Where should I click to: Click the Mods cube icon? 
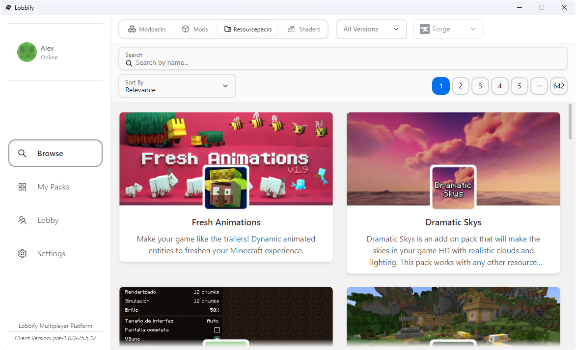(x=186, y=29)
